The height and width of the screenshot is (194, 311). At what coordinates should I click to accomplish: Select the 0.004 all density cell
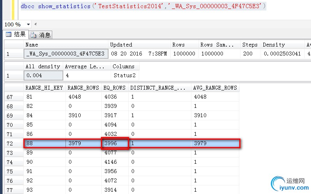[43, 76]
